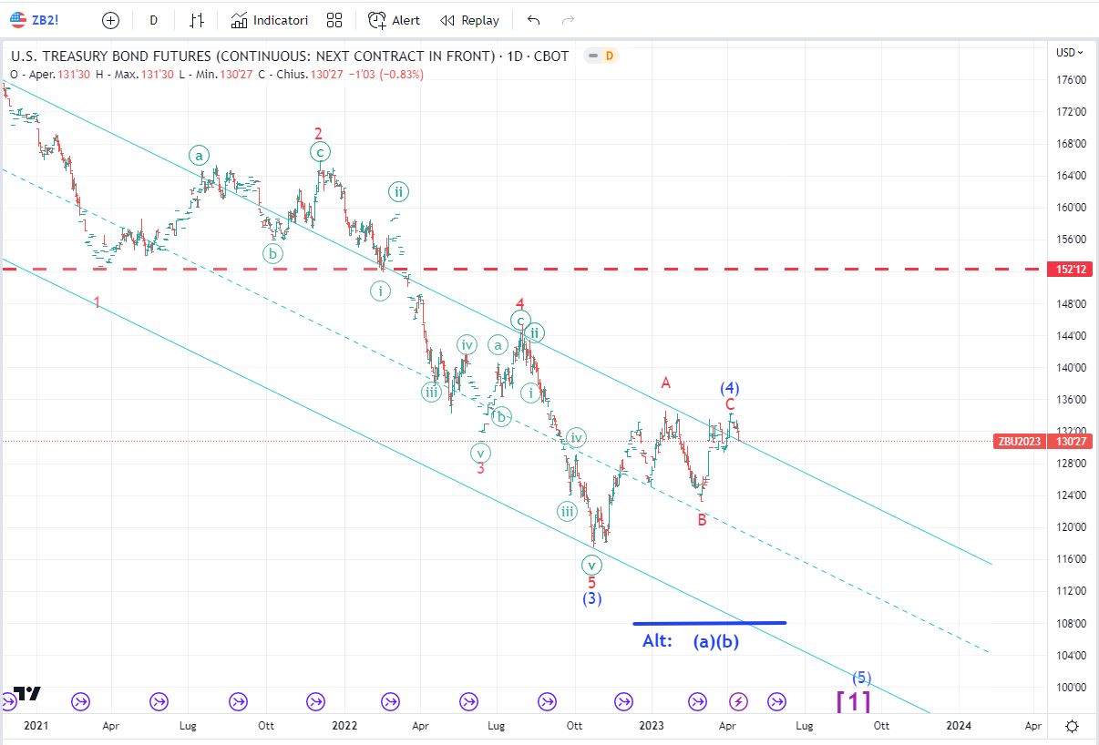The width and height of the screenshot is (1099, 745).
Task: Select the blue (5) wave label
Action: pyautogui.click(x=861, y=678)
